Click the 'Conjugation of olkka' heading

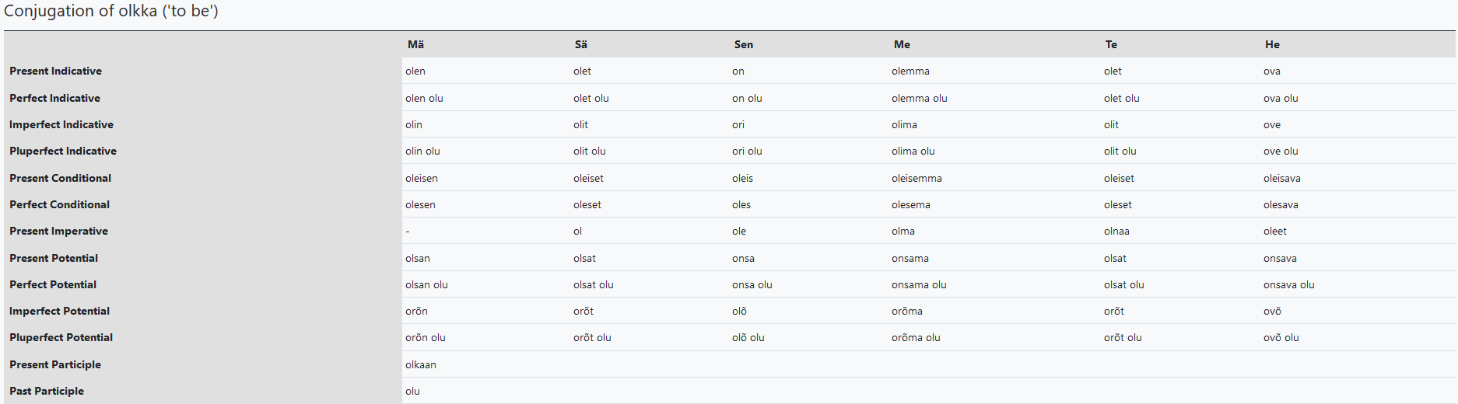pos(111,12)
